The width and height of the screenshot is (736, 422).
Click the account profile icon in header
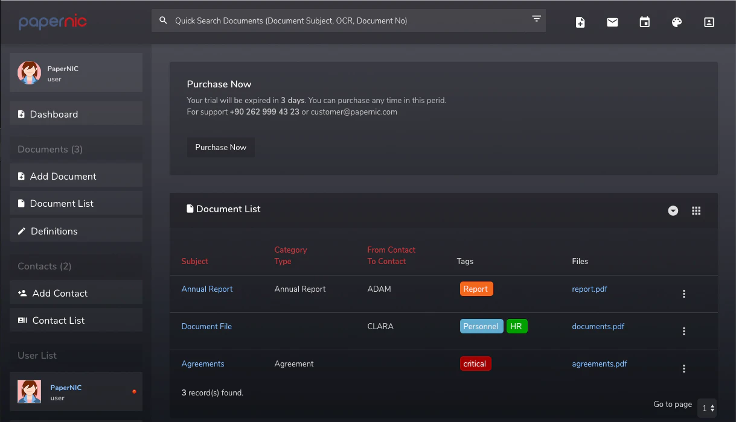click(x=709, y=22)
